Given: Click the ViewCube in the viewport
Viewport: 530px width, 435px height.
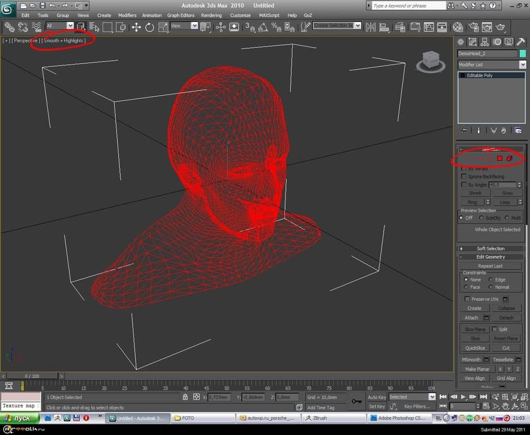Looking at the screenshot, I should pos(431,61).
